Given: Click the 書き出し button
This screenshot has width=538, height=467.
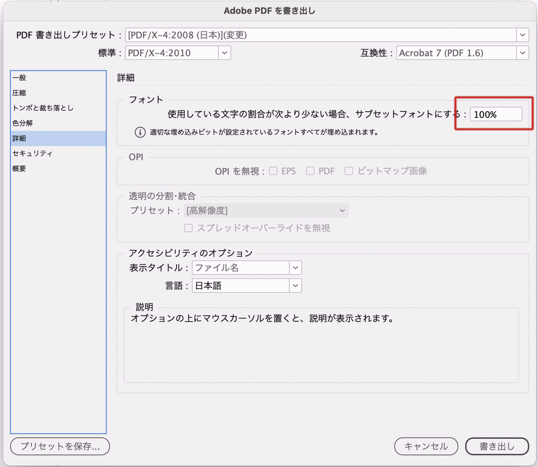Looking at the screenshot, I should tap(497, 447).
